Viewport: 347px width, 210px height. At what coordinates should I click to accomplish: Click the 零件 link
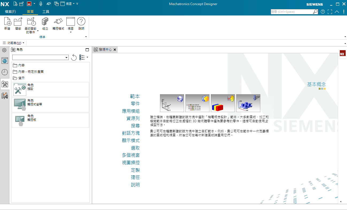[135, 104]
